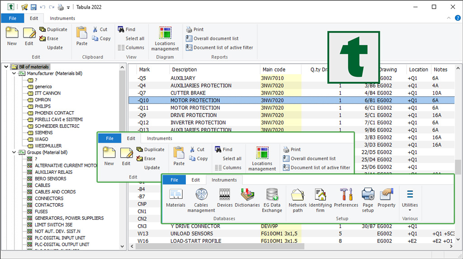Click the open folder quick access icon
Image resolution: width=463 pixels, height=259 pixels.
pyautogui.click(x=24, y=7)
